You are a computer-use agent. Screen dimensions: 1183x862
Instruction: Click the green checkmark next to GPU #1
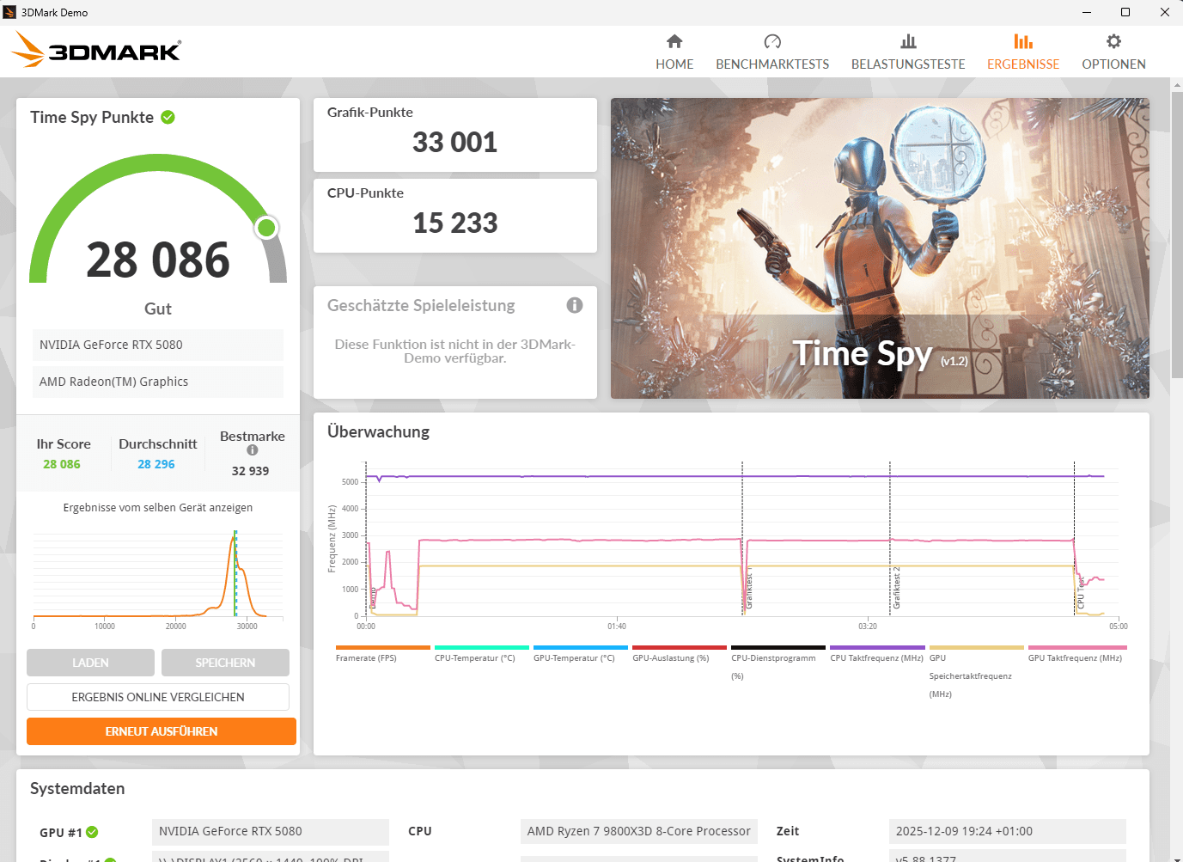click(92, 832)
